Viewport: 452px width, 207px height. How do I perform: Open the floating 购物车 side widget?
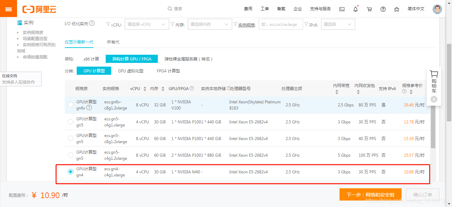(x=434, y=86)
